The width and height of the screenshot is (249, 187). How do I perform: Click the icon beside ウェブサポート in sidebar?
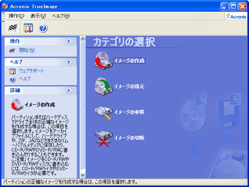click(12, 71)
